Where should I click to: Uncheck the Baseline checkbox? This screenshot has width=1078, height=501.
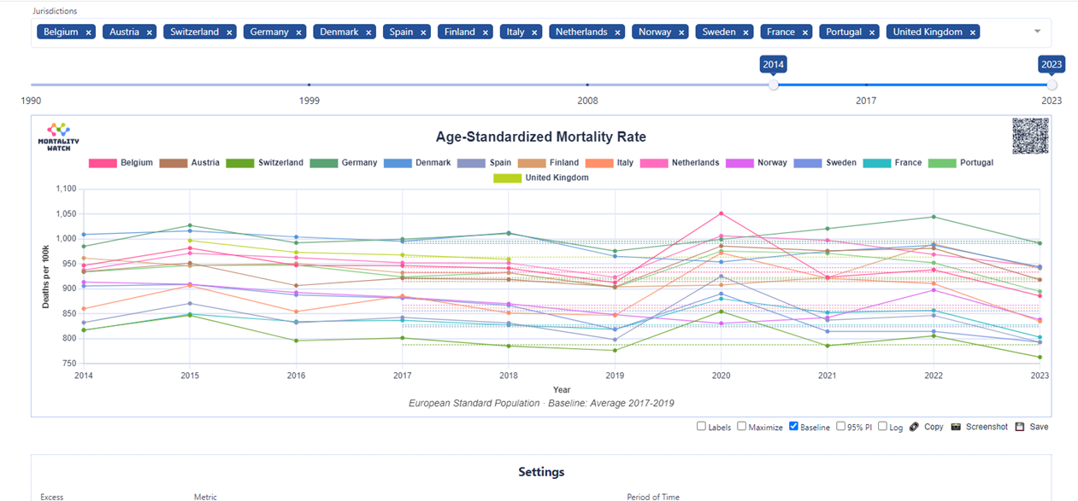click(x=793, y=427)
